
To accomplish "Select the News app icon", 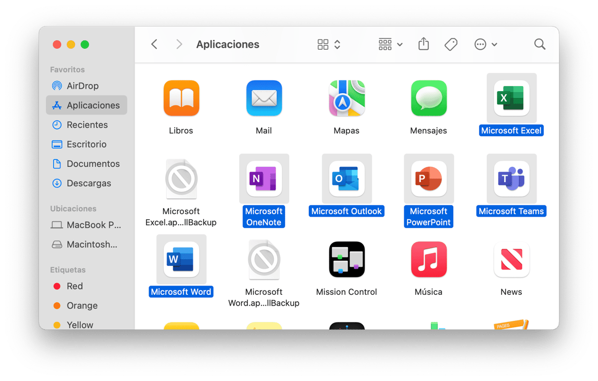I will (x=511, y=259).
